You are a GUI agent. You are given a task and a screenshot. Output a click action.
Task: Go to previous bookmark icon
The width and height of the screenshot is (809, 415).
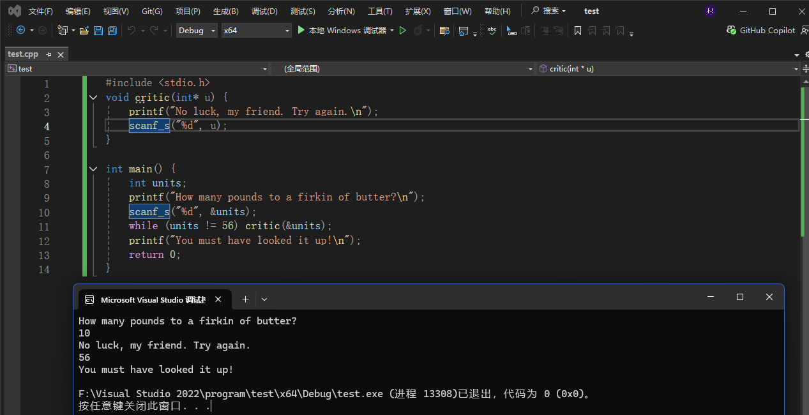pyautogui.click(x=592, y=30)
